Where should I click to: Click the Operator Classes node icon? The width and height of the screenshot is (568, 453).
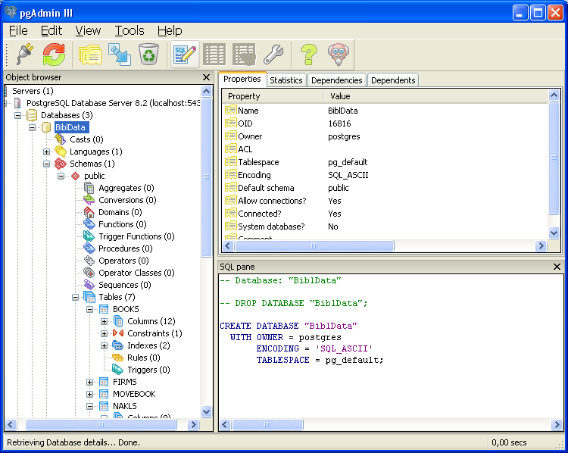point(89,273)
